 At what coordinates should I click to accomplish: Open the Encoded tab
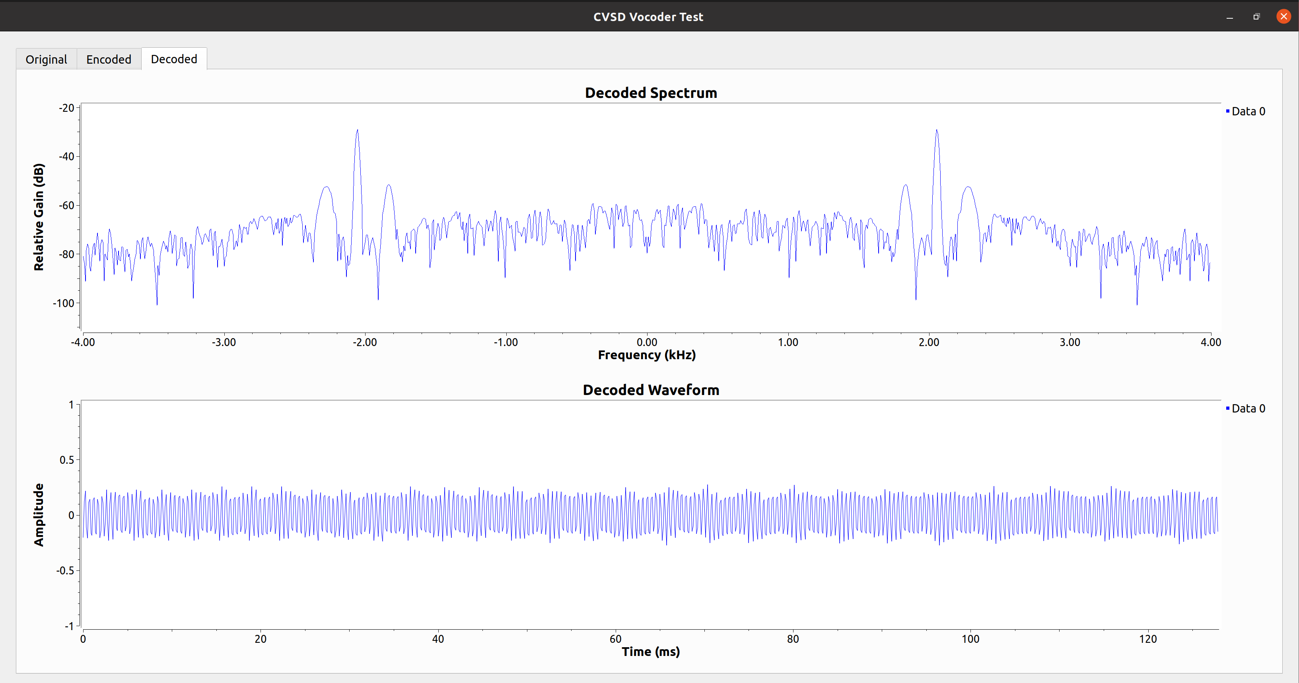click(109, 60)
